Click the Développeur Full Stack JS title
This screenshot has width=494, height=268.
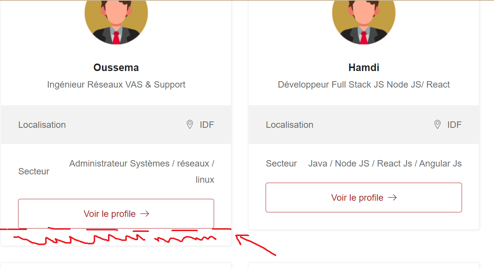(364, 85)
